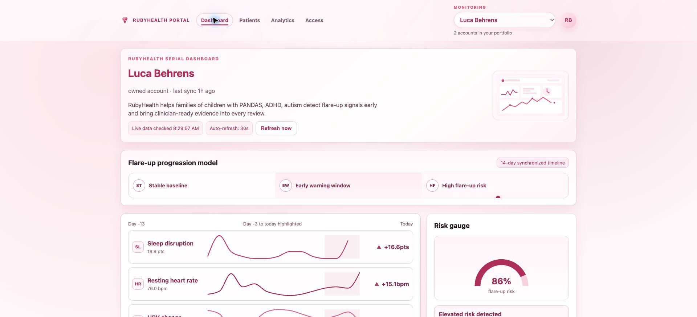Click the Elevated risk detected heading
This screenshot has width=697, height=317.
470,314
